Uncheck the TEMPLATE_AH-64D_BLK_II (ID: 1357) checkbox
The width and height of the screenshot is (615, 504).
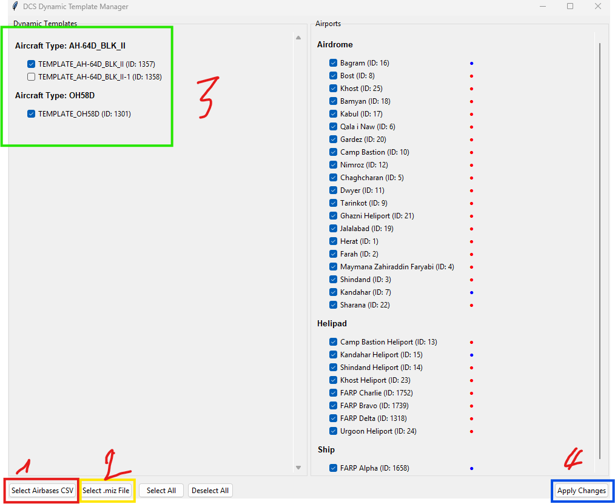(x=31, y=64)
